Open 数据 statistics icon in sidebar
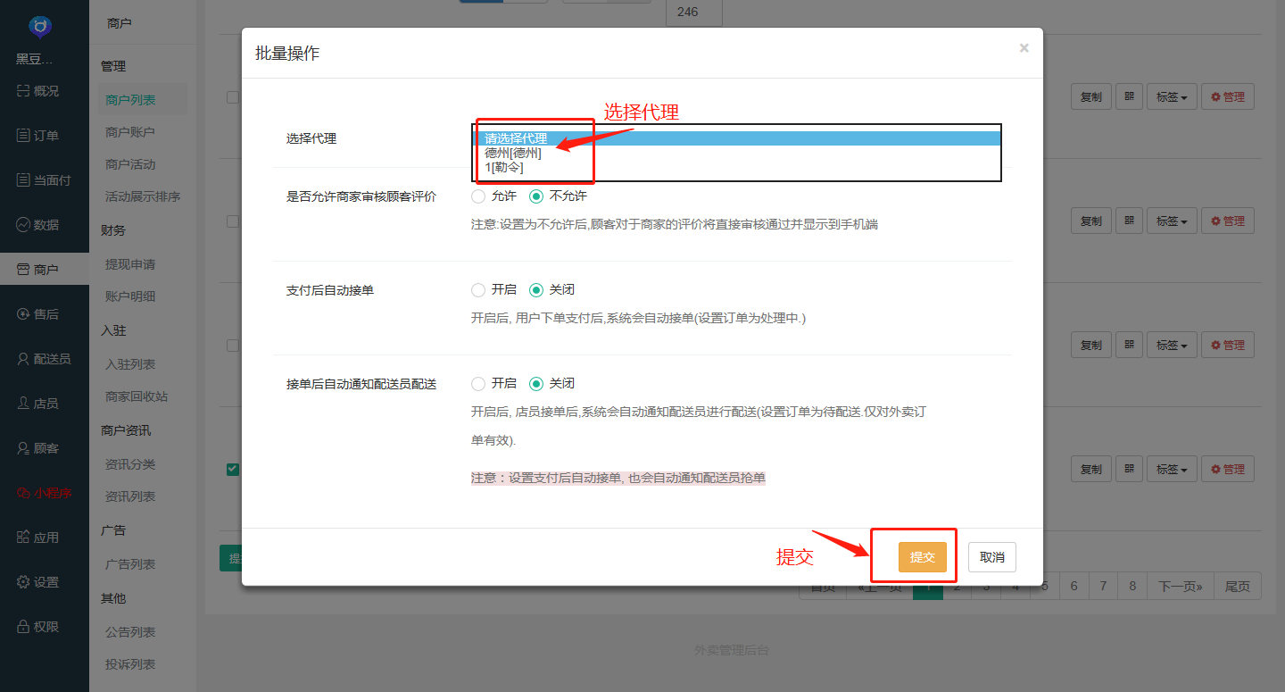Viewport: 1285px width, 692px height. click(x=24, y=224)
